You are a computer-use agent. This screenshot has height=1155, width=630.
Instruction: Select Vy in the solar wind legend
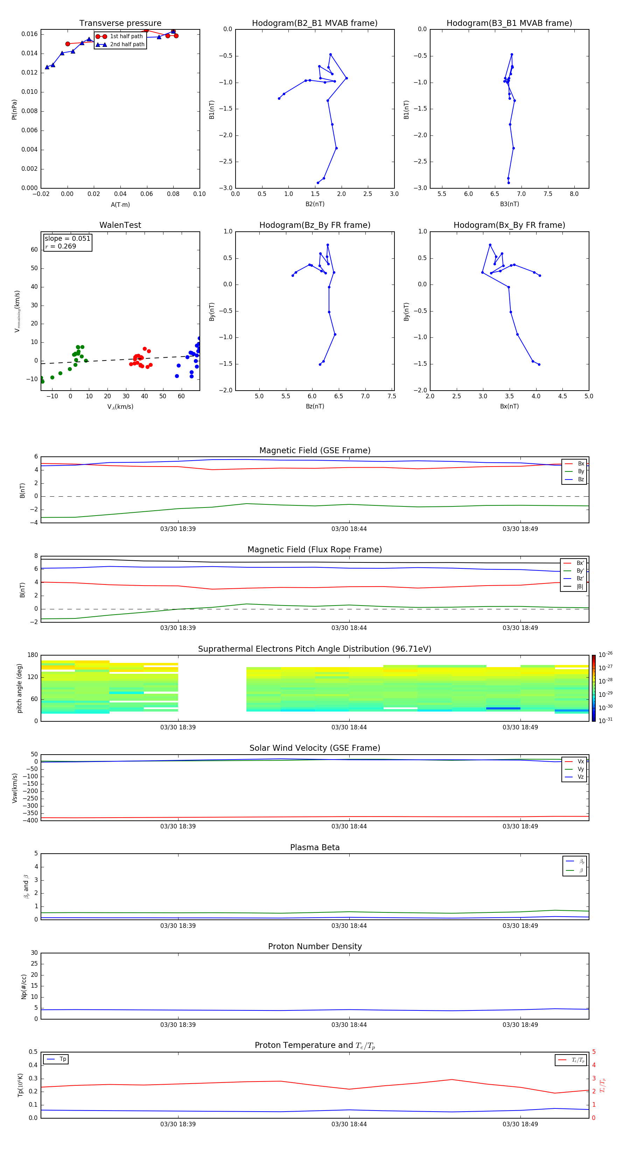[x=574, y=769]
